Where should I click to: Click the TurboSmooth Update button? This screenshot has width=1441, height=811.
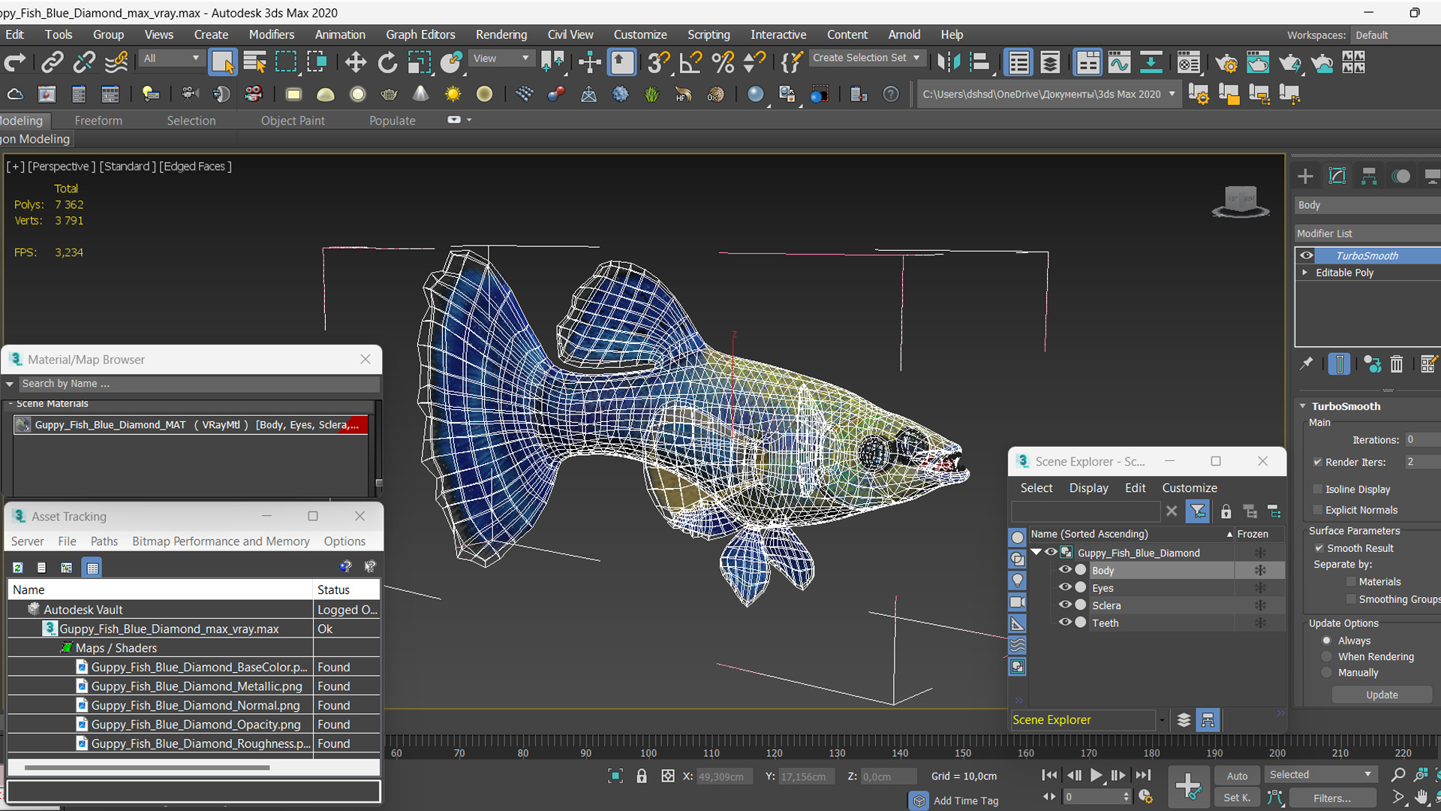[1382, 695]
